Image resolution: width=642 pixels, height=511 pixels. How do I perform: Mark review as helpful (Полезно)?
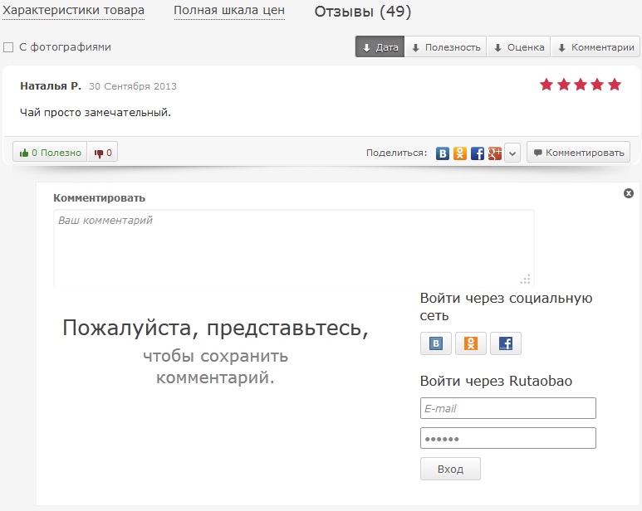[50, 153]
